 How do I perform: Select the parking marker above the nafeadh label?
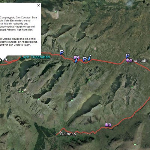tap(127, 55)
